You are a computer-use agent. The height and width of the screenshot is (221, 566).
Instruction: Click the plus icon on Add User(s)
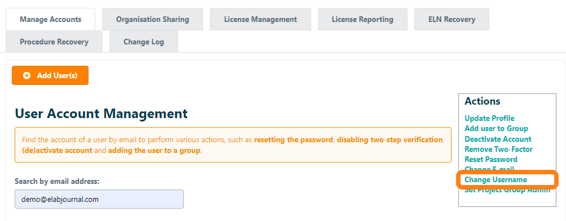point(26,75)
